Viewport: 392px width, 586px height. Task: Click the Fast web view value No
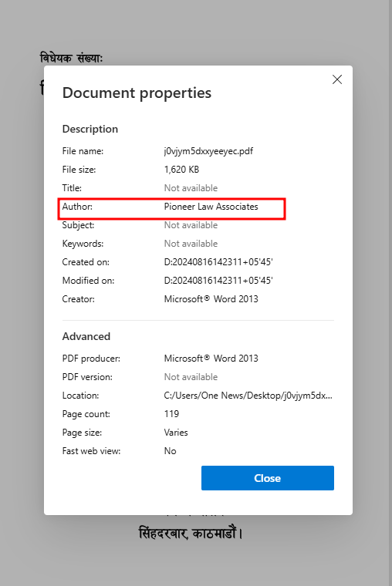pos(170,451)
